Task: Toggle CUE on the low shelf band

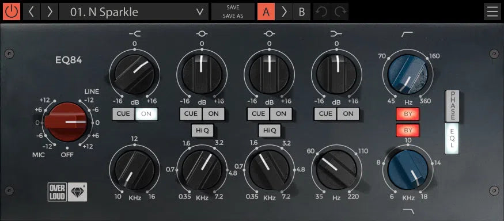Action: [325, 114]
